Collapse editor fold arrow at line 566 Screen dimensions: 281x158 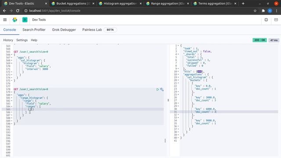pyautogui.click(x=12, y=54)
